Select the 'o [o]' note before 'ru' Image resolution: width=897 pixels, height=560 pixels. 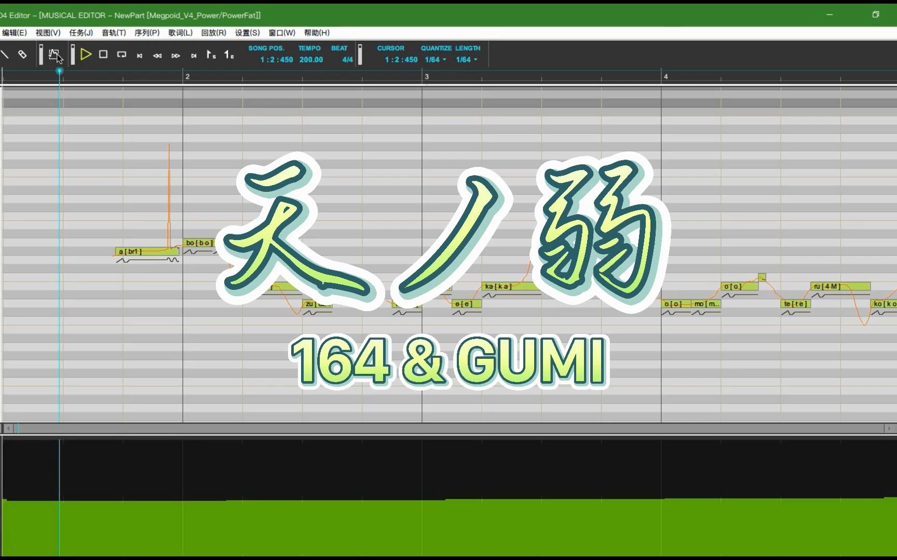(x=739, y=286)
